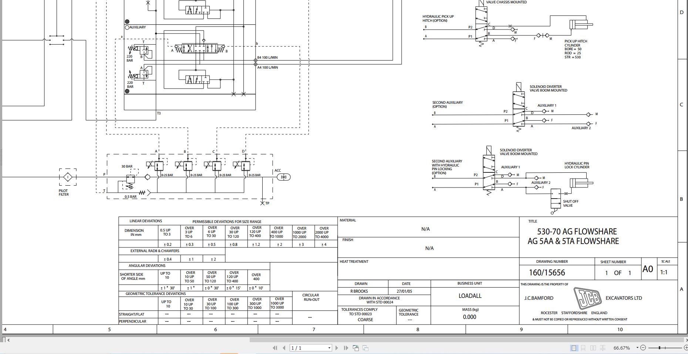Click the HYDRAULIC PICK UP HITCH (OPTION) label
The image size is (688, 354).
click(438, 18)
